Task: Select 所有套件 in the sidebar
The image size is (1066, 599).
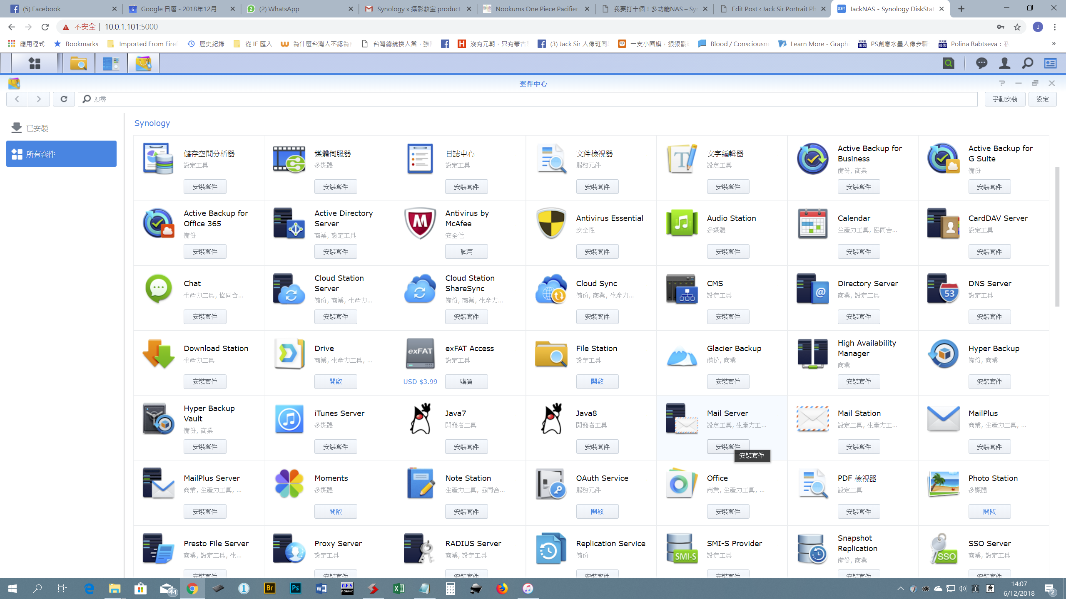Action: 61,153
